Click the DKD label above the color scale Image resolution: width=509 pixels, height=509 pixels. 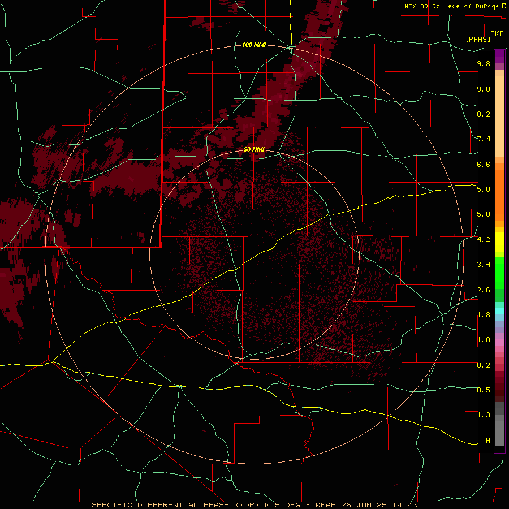point(497,34)
